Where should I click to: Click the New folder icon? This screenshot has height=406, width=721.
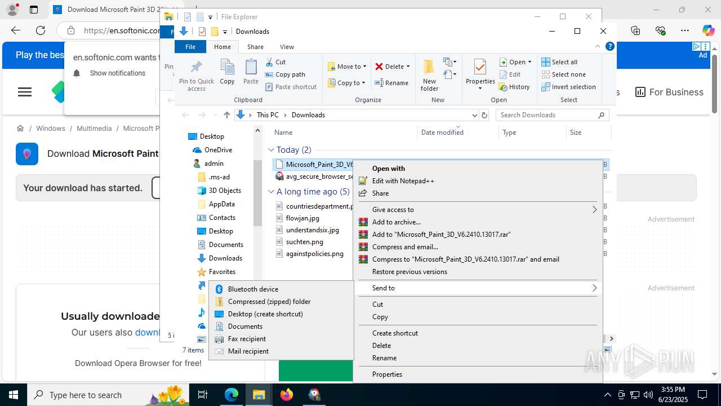point(429,75)
